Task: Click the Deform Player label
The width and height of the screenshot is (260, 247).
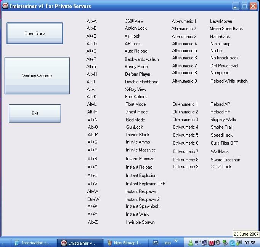Action: pos(138,74)
